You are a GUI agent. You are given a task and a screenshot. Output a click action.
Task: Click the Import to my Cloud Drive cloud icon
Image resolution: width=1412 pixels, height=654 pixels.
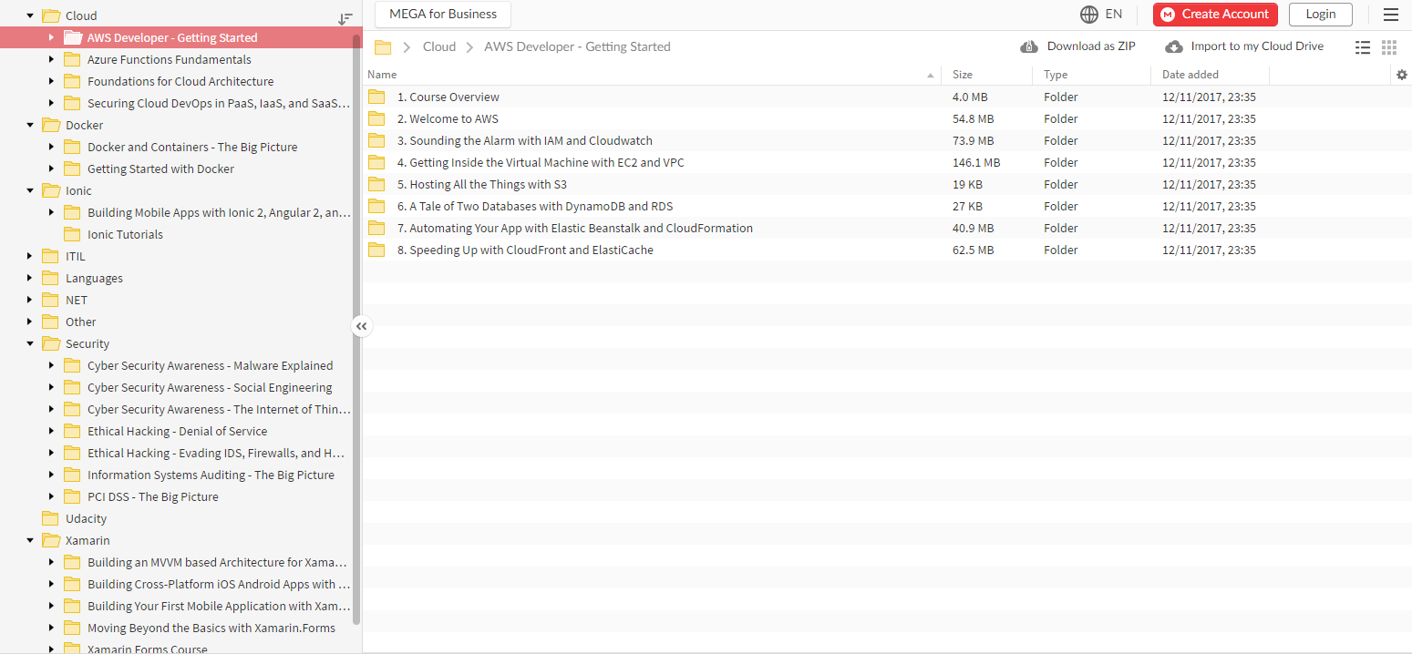click(1174, 46)
